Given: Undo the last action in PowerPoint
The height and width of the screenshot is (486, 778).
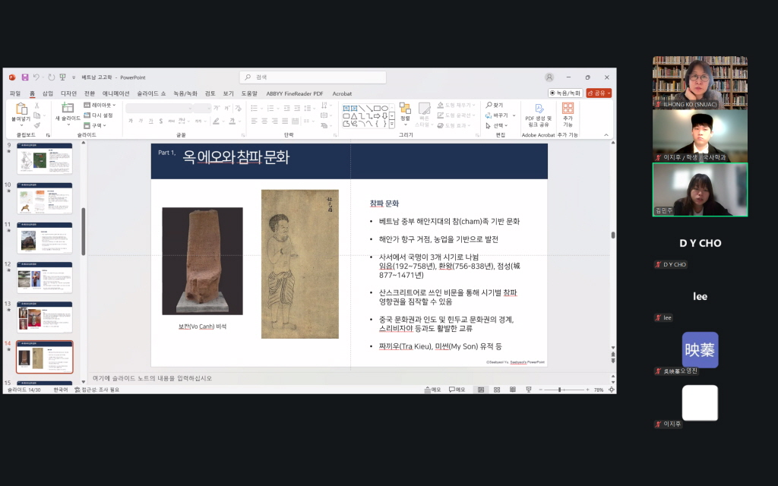Looking at the screenshot, I should tap(36, 77).
